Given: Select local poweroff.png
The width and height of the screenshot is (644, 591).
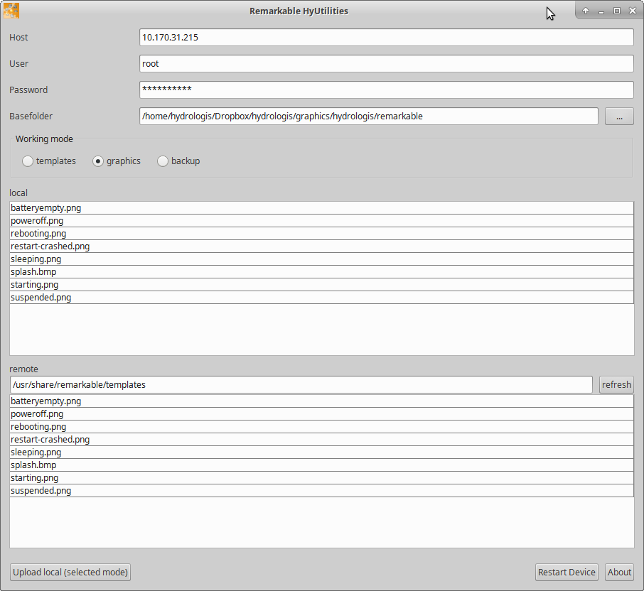Looking at the screenshot, I should point(321,220).
